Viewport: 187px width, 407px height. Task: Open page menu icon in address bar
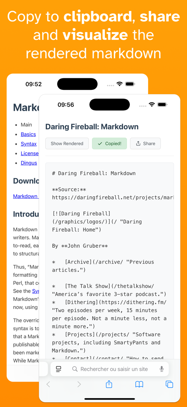59,369
